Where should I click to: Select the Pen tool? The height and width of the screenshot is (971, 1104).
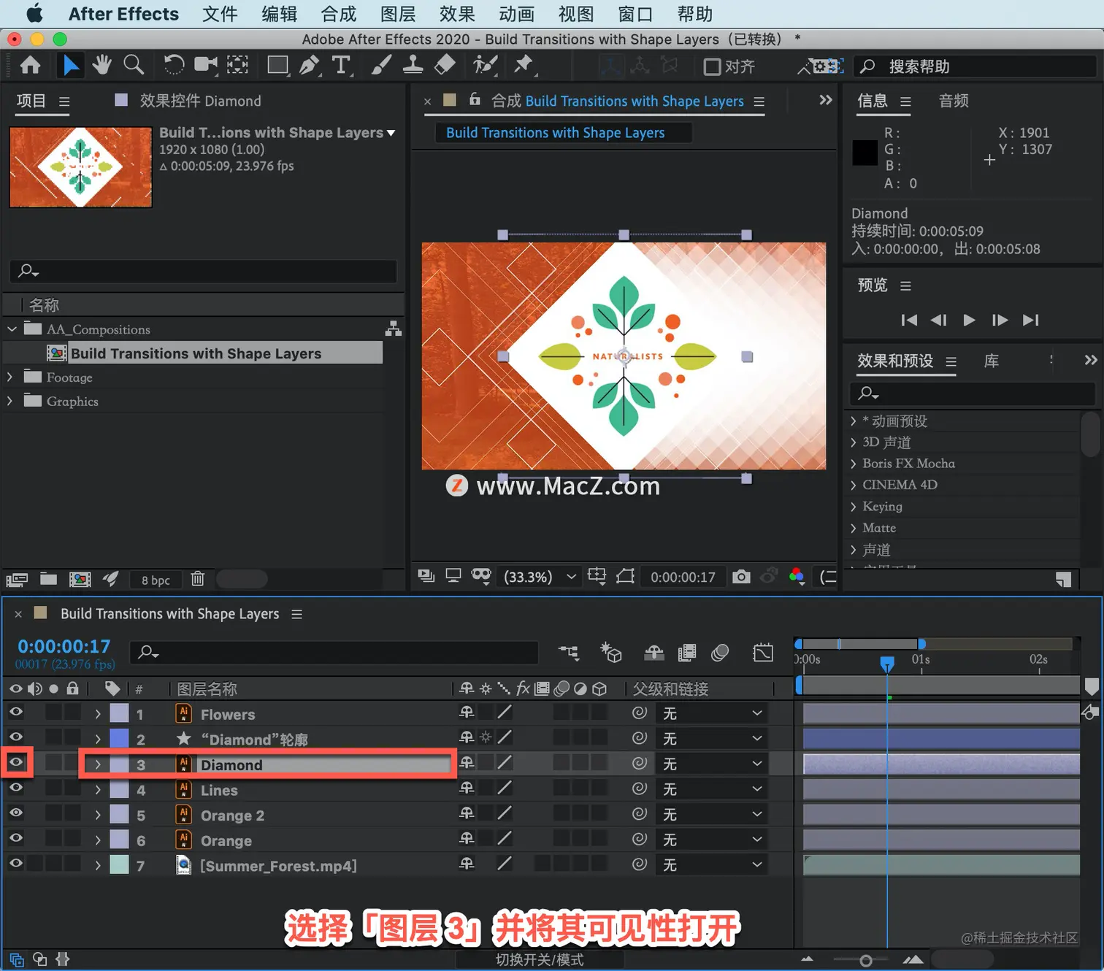[x=310, y=66]
